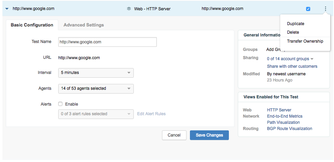Collapse the http://www.google.com test row arrow
The width and height of the screenshot is (334, 162).
pos(7,9)
